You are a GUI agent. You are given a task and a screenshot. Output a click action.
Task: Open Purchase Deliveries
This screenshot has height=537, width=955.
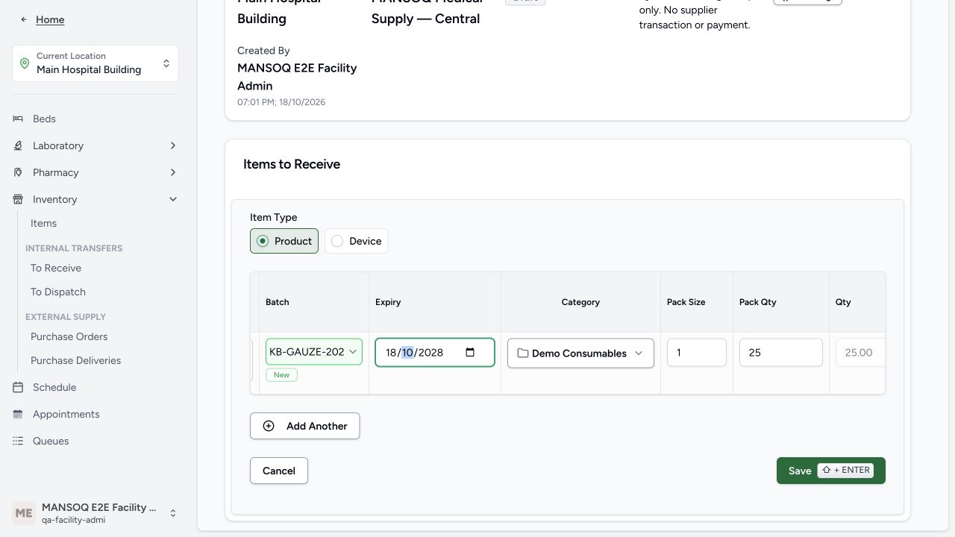click(75, 360)
